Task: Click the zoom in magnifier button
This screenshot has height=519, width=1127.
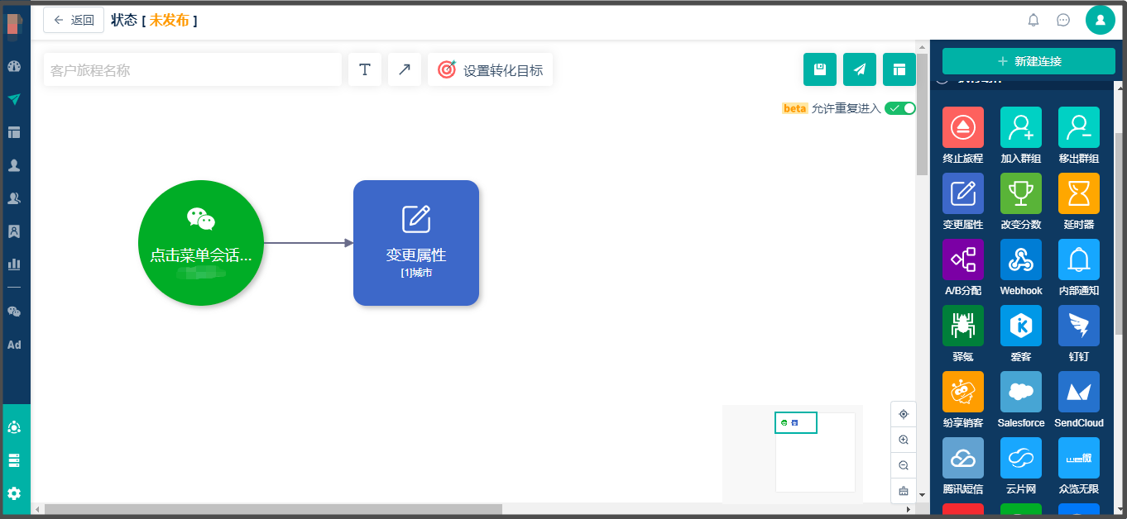Action: tap(904, 440)
